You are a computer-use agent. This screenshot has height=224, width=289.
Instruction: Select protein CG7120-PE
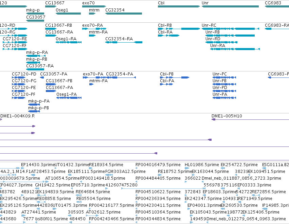24,88
